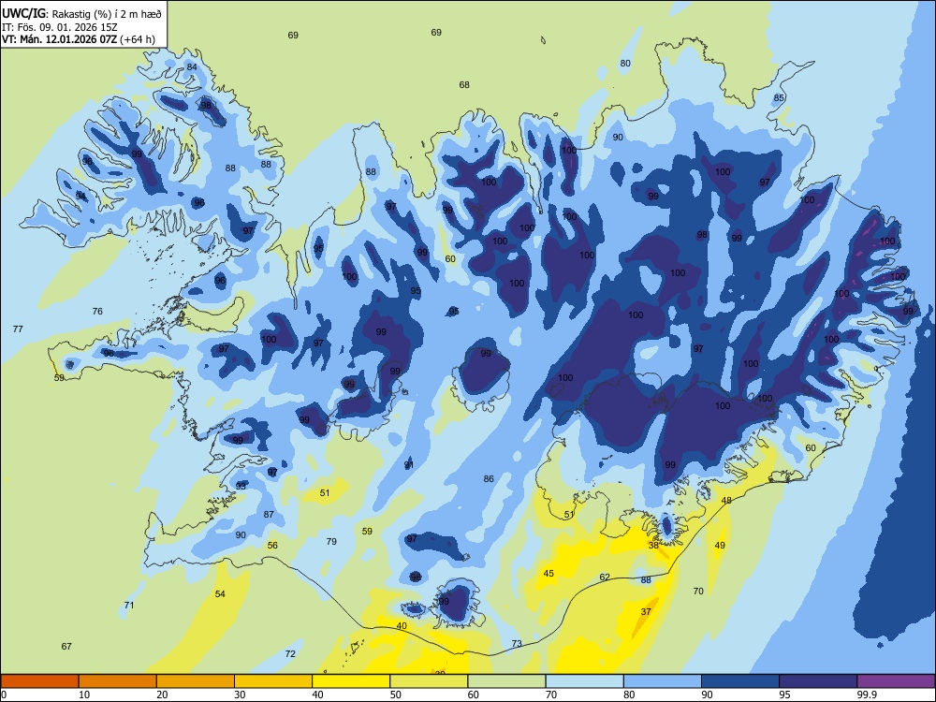936x702 pixels.
Task: Select the value '72' in the southern sea
Action: coord(290,654)
